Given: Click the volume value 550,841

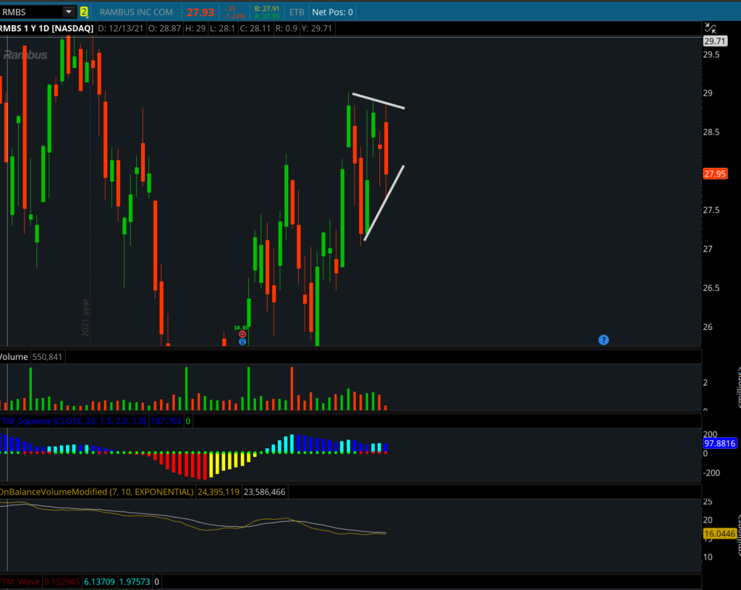Looking at the screenshot, I should tap(47, 357).
